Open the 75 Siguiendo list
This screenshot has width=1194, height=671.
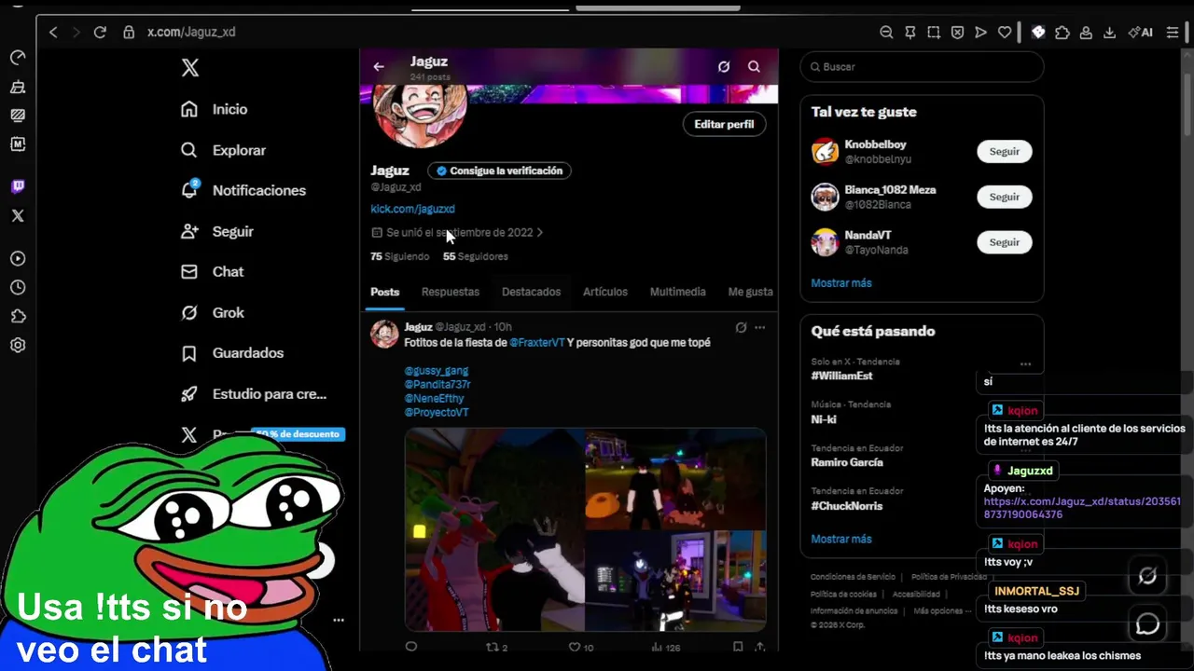[x=400, y=256]
